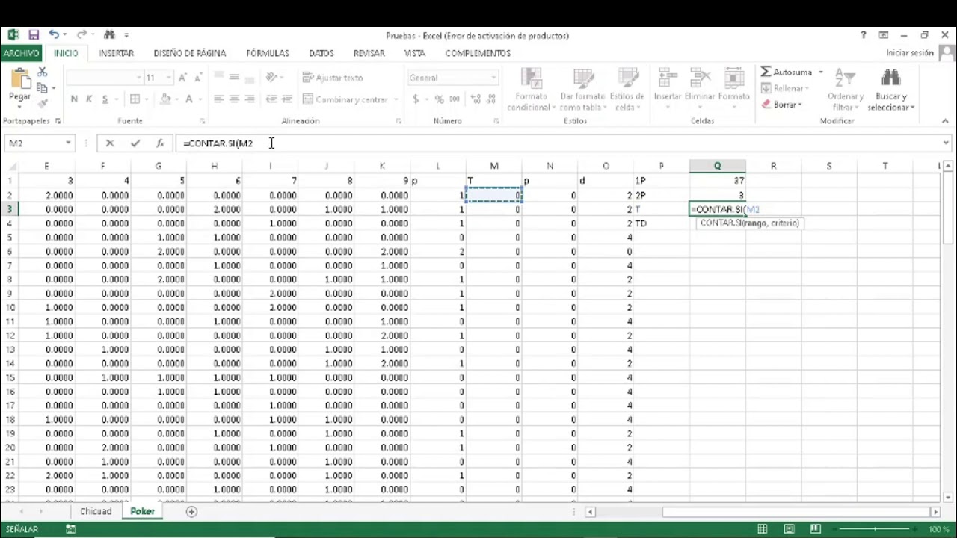The image size is (957, 538).
Task: Expand the formula bar chevron
Action: click(946, 143)
